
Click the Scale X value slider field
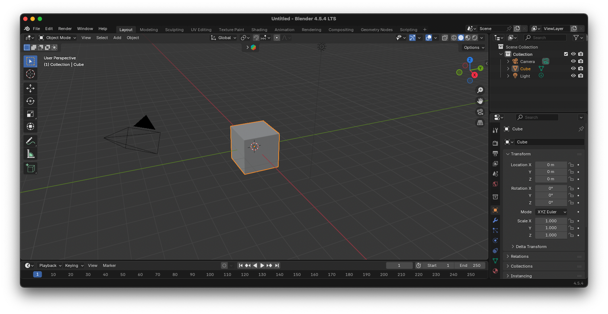[551, 221]
